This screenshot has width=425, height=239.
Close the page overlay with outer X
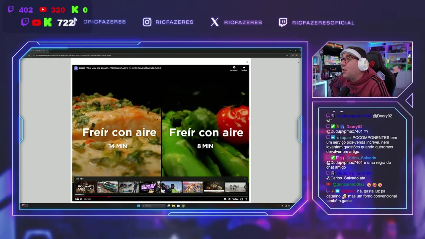pos(298,62)
